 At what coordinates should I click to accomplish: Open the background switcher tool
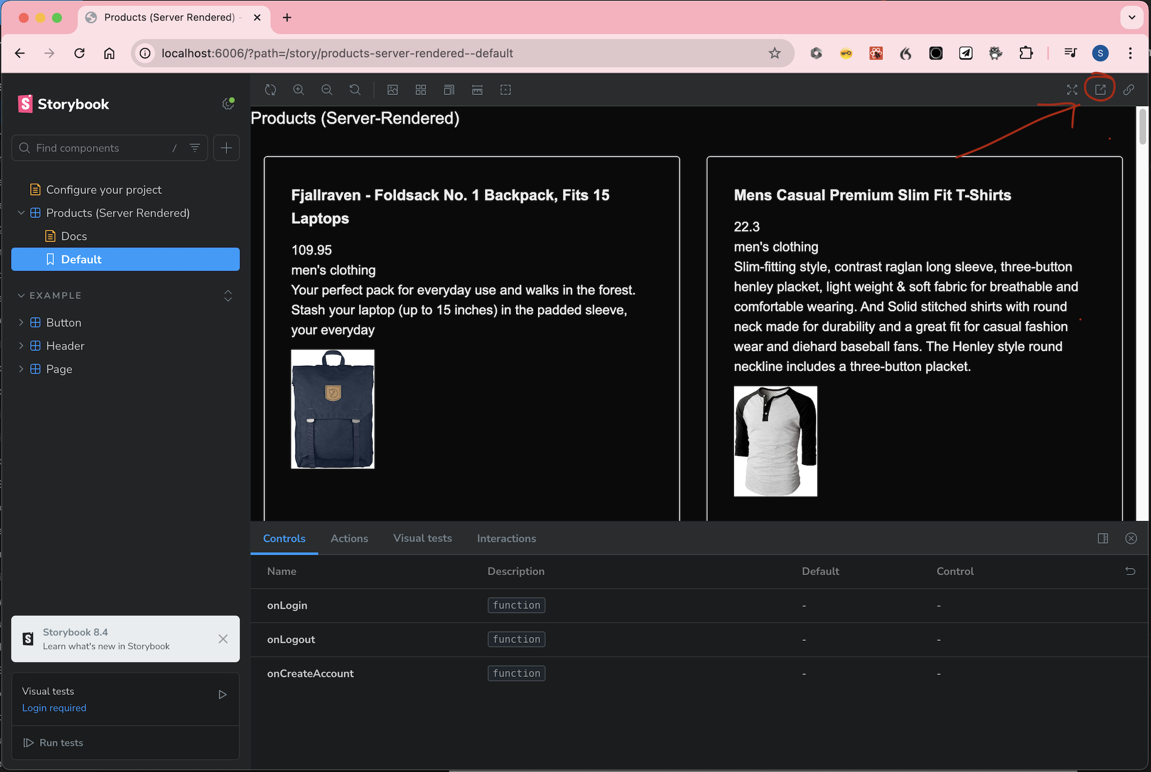392,90
